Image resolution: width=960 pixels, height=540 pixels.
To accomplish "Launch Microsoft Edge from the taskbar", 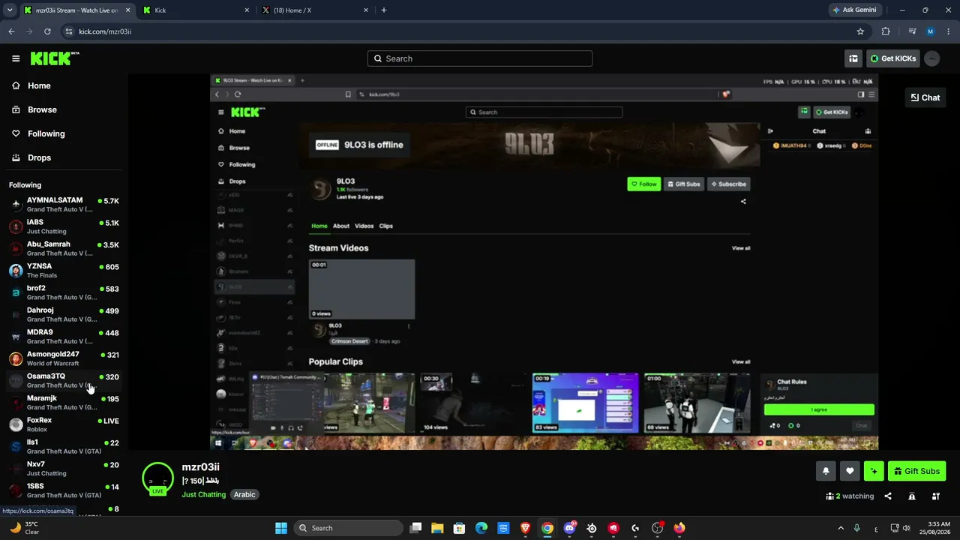I will [481, 528].
